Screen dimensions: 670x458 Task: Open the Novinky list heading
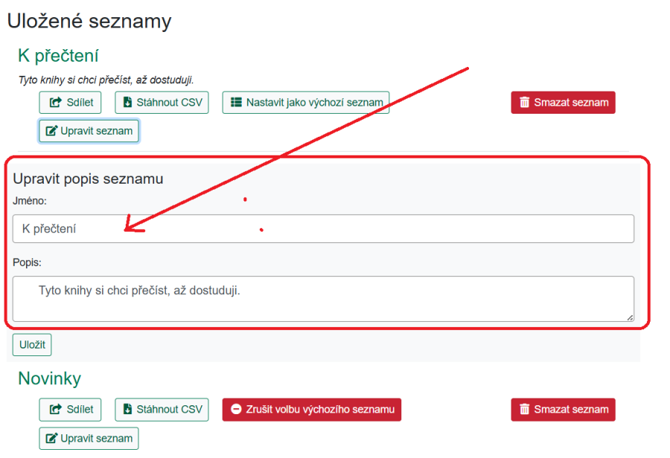pos(50,378)
